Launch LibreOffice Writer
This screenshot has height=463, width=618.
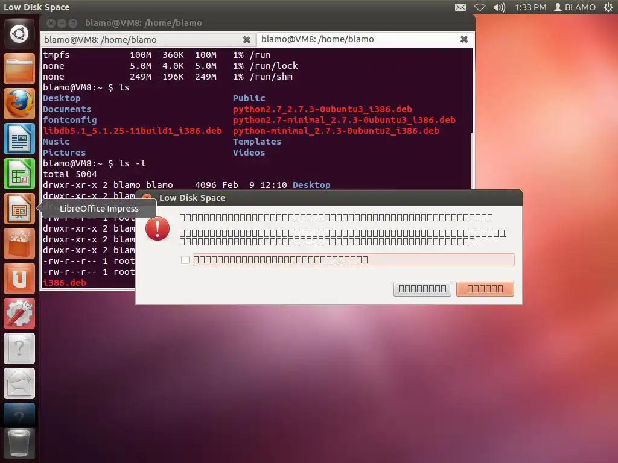pos(19,139)
